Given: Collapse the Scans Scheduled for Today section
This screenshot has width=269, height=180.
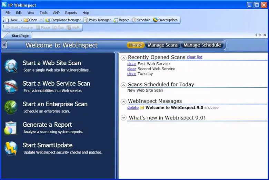Looking at the screenshot, I should point(123,85).
